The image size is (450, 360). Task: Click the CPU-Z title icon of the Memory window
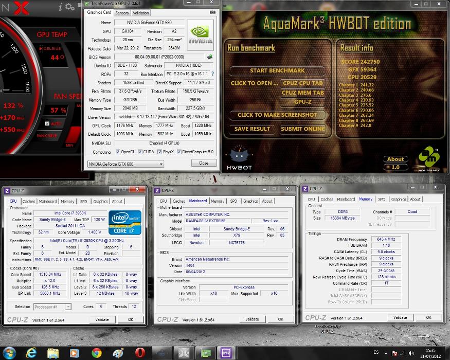click(305, 189)
